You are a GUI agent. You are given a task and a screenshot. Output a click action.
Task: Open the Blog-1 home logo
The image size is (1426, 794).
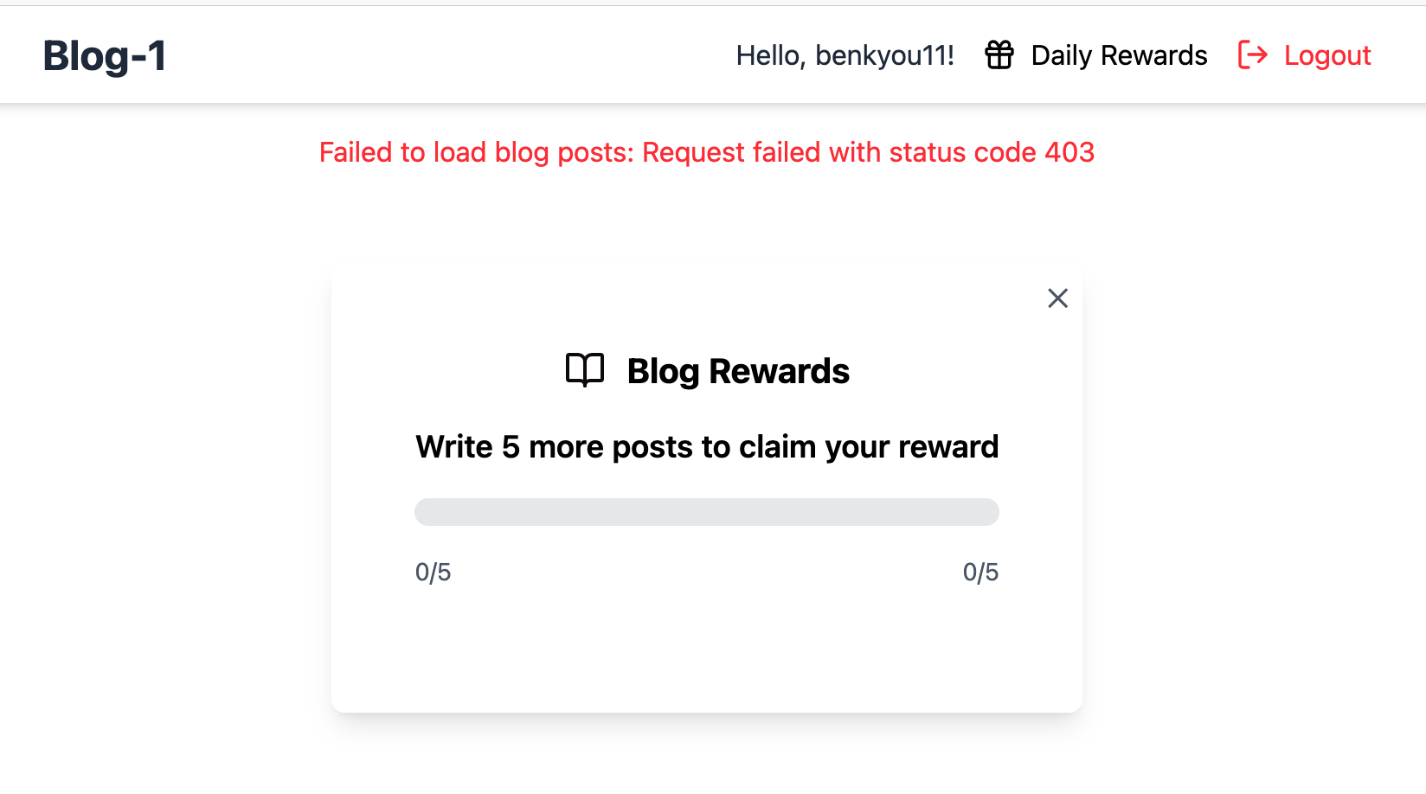[105, 56]
